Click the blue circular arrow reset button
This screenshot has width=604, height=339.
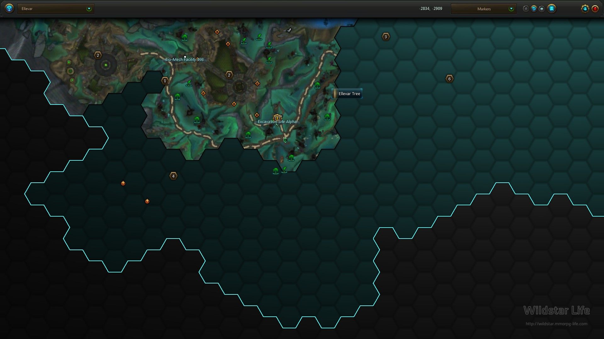pyautogui.click(x=534, y=9)
